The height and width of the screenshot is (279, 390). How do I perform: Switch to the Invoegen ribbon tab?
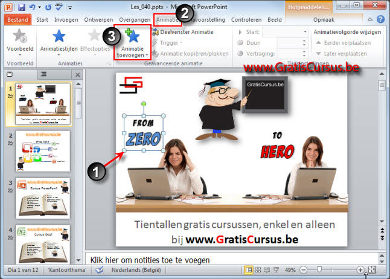(x=66, y=20)
